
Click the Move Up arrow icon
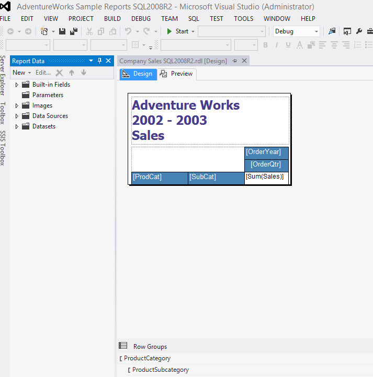click(72, 73)
